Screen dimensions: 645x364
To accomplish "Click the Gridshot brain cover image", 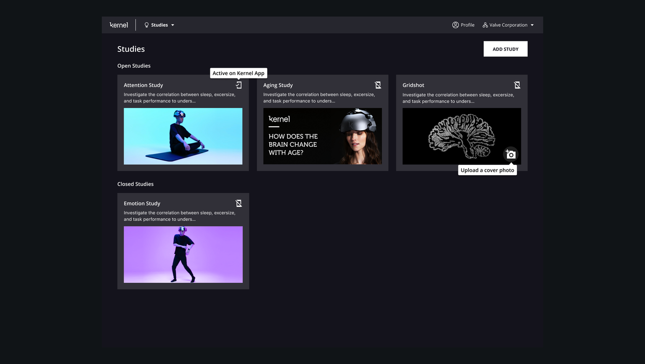I will pos(462,136).
